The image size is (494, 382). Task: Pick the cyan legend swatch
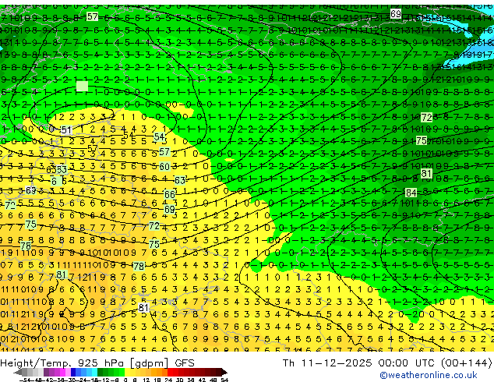click(x=95, y=372)
